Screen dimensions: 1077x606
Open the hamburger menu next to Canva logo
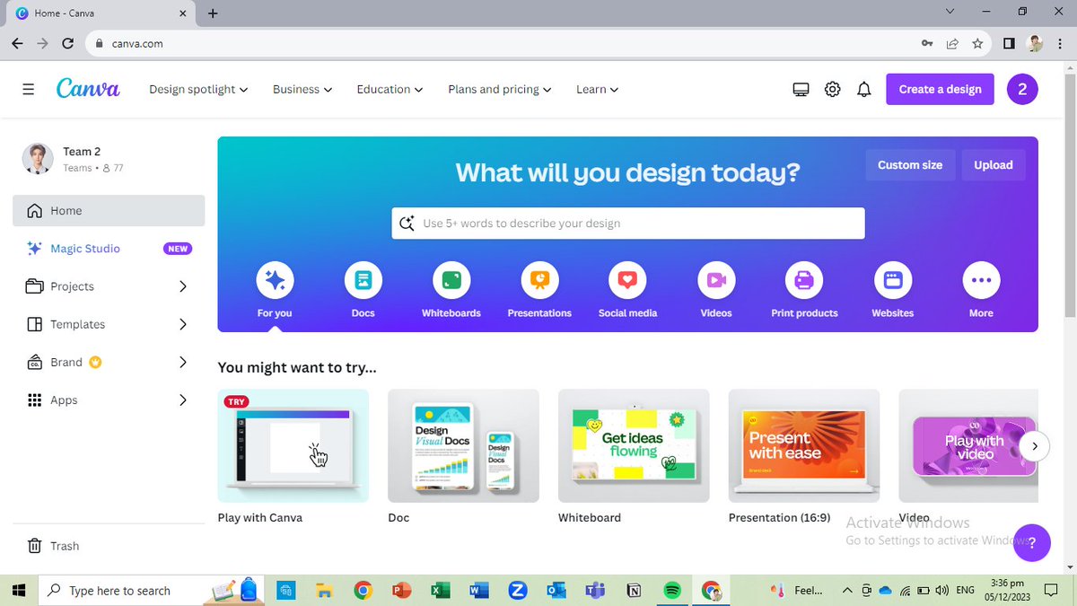29,89
